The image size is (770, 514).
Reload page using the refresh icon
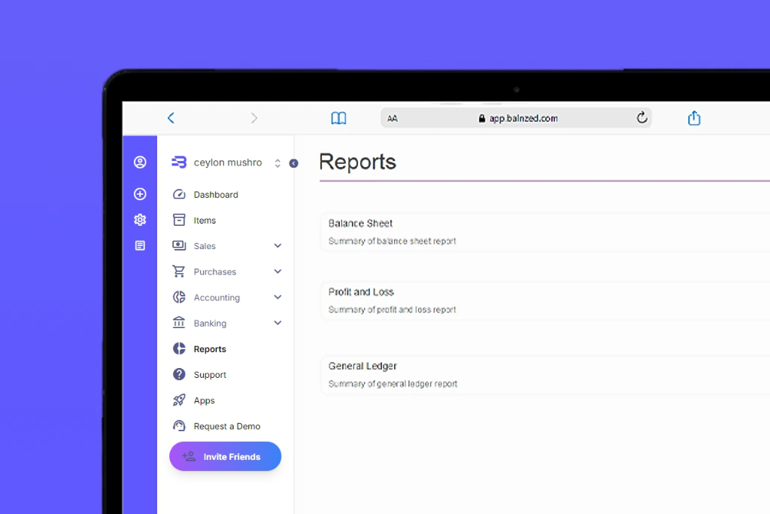[x=641, y=118]
